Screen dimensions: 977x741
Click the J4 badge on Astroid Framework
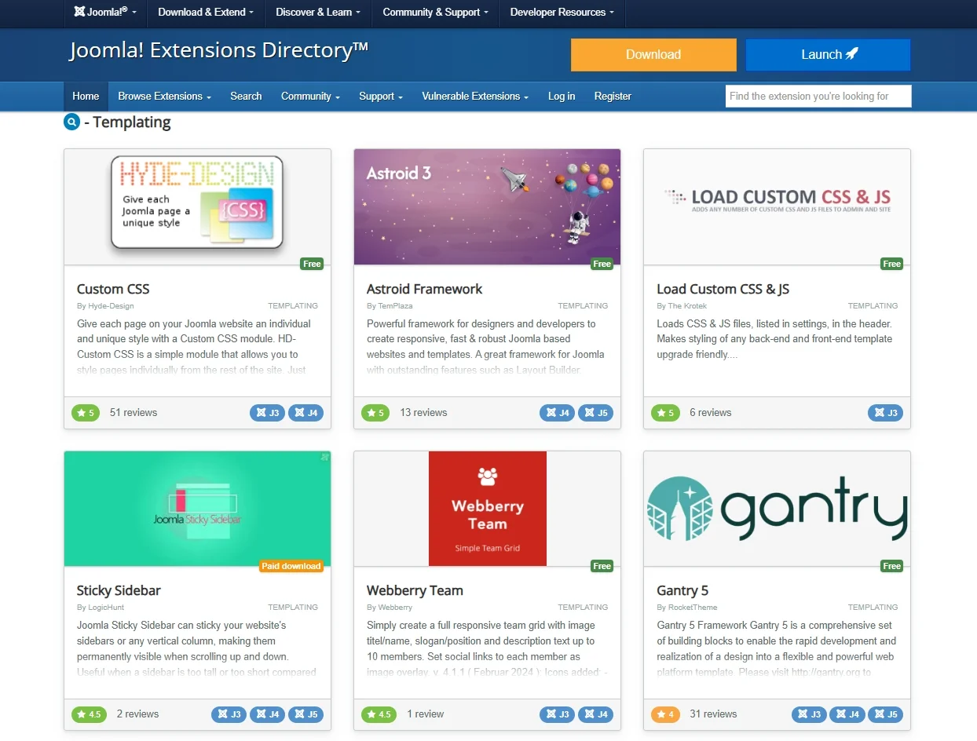(557, 413)
